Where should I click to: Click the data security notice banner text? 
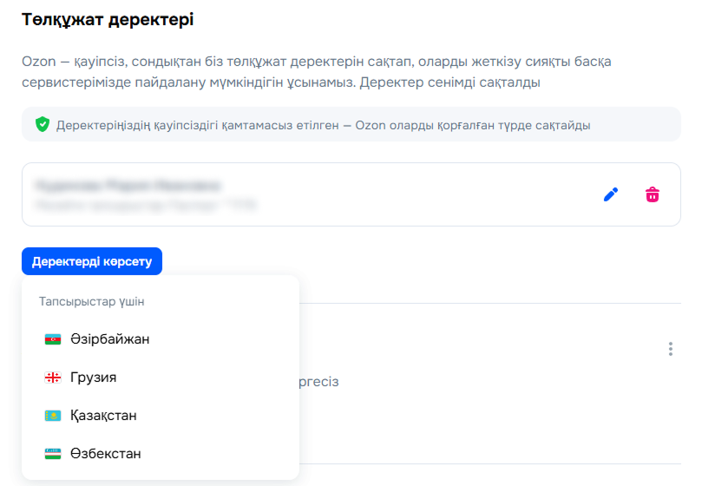(x=324, y=125)
